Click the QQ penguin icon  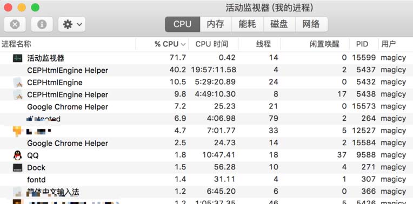tap(18, 155)
